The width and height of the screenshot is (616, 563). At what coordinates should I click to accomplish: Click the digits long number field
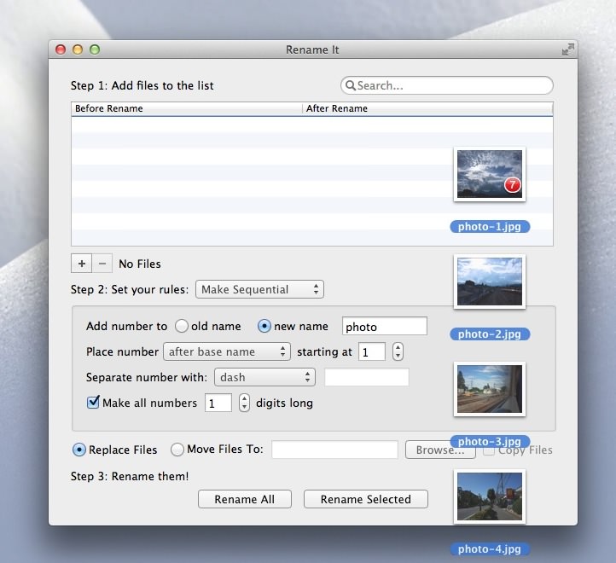tap(218, 403)
